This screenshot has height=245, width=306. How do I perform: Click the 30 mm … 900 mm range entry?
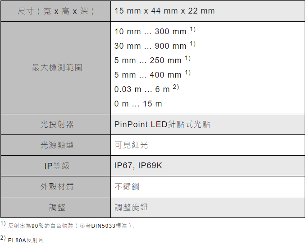[x=151, y=46]
